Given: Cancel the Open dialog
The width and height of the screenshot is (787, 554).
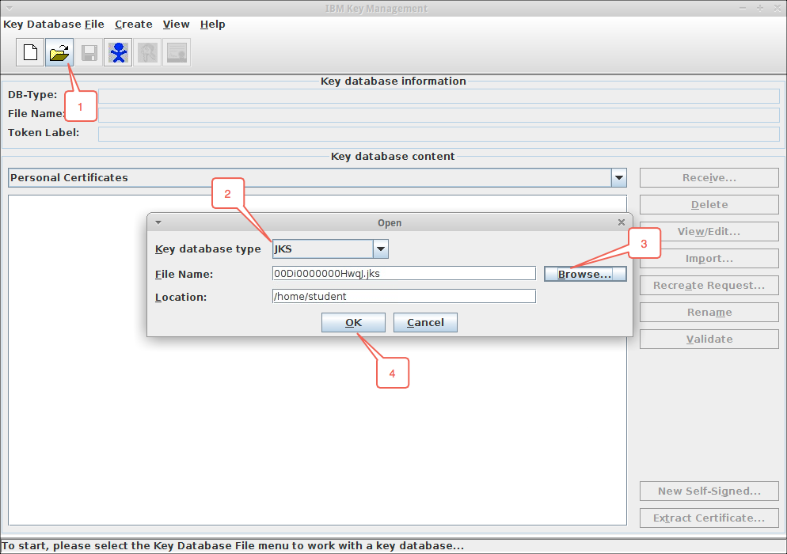Looking at the screenshot, I should (x=425, y=323).
